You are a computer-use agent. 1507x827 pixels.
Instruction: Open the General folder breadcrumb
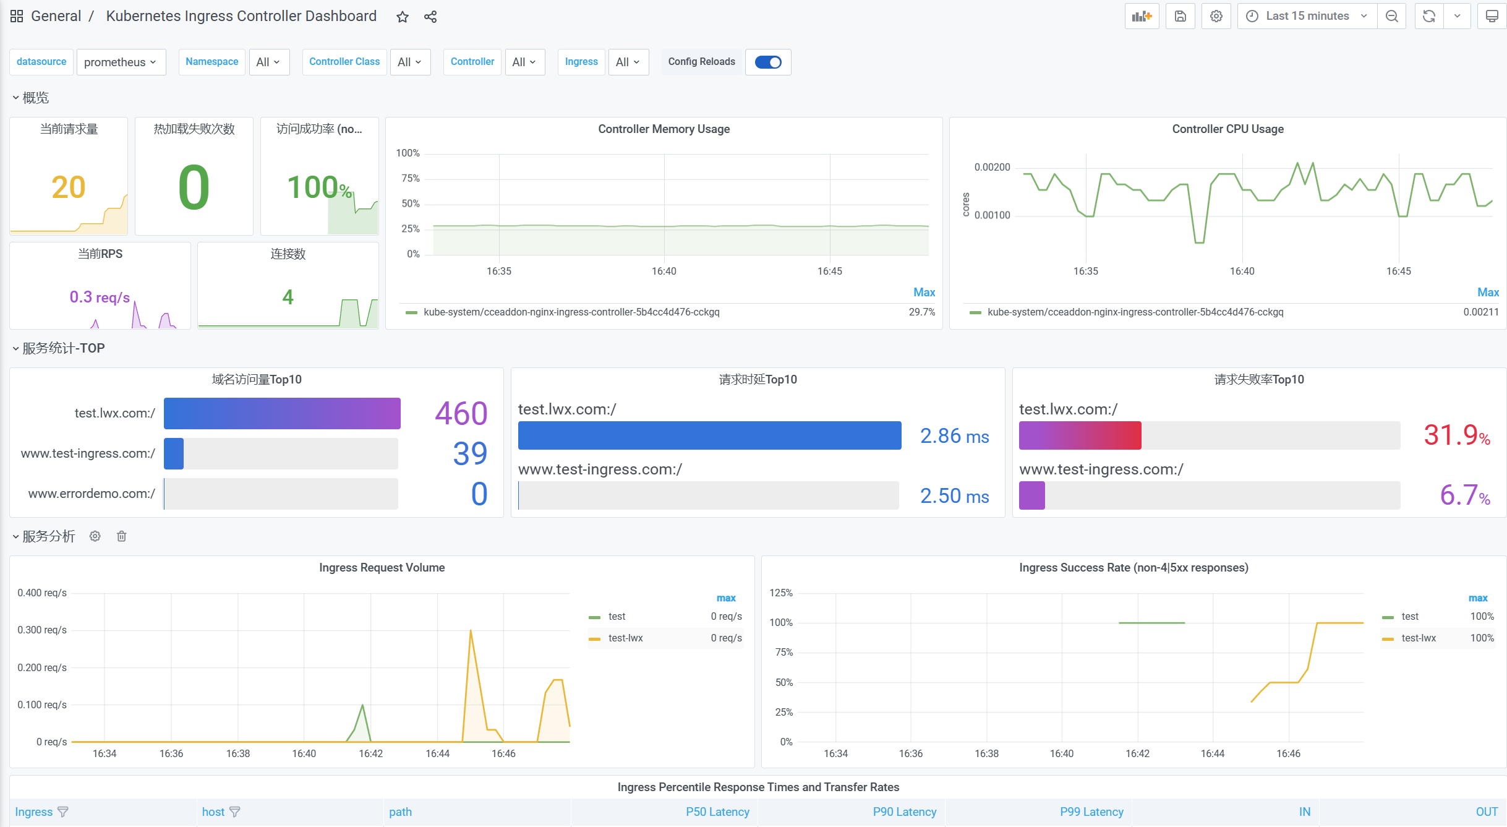(x=56, y=16)
